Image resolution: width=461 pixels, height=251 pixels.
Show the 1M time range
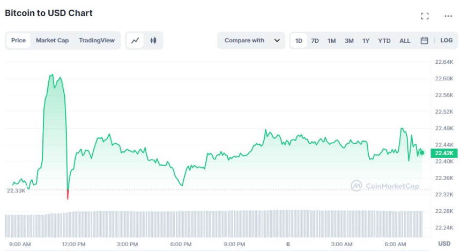point(332,40)
